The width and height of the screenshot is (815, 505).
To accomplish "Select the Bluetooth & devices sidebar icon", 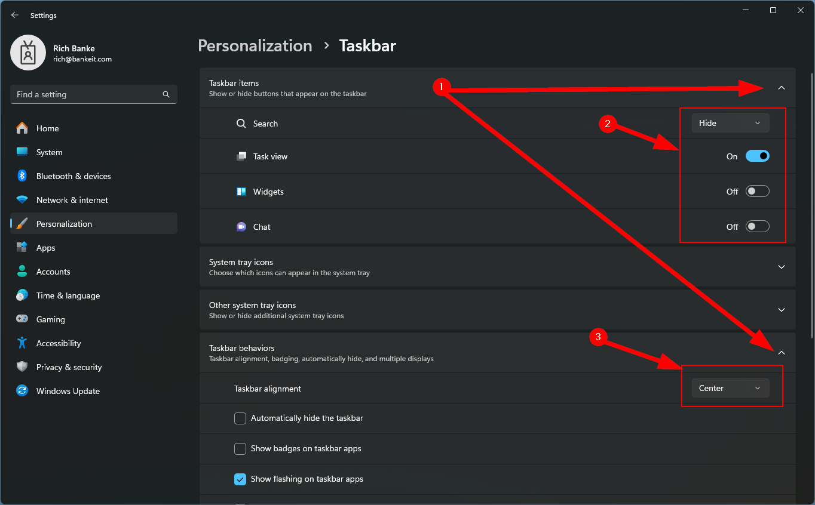I will [x=22, y=176].
